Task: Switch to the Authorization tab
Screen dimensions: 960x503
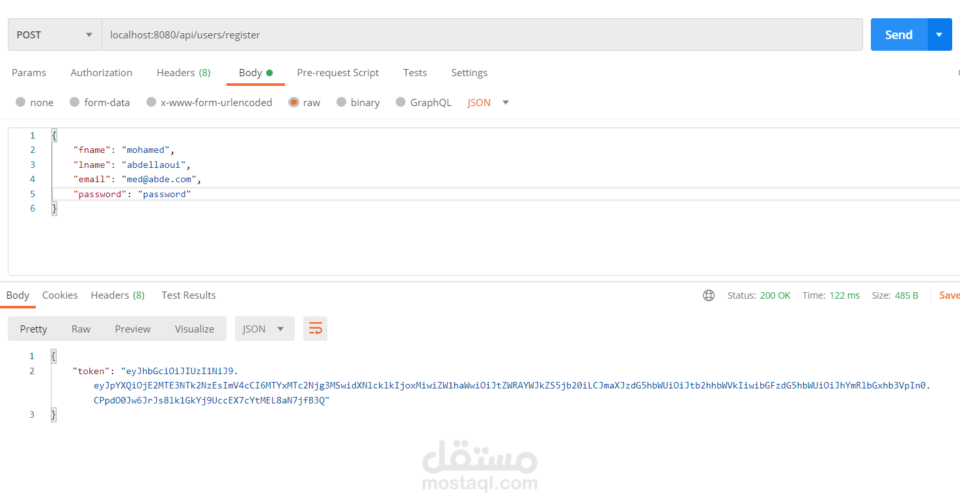Action: click(x=102, y=72)
